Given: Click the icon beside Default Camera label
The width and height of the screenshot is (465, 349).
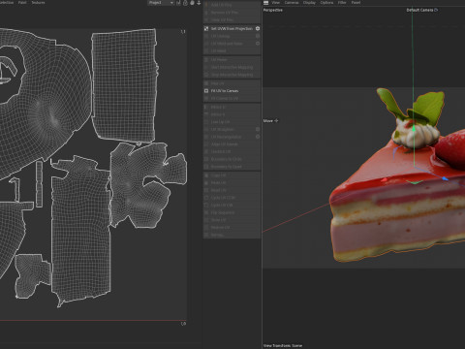Looking at the screenshot, I should [436, 10].
